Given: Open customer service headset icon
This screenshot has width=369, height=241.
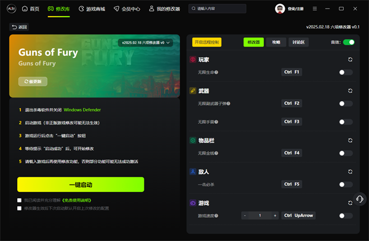Looking at the screenshot, I should [360, 199].
